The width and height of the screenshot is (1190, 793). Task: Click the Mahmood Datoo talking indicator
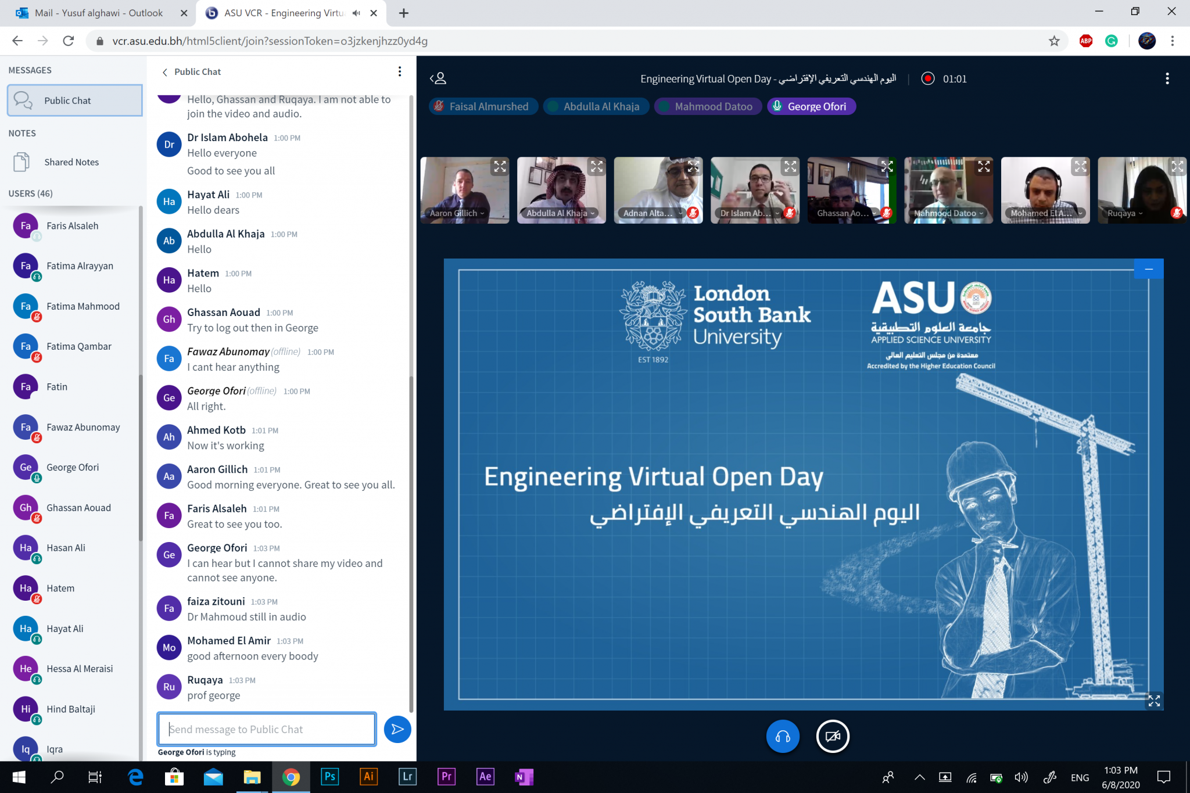[x=708, y=106]
